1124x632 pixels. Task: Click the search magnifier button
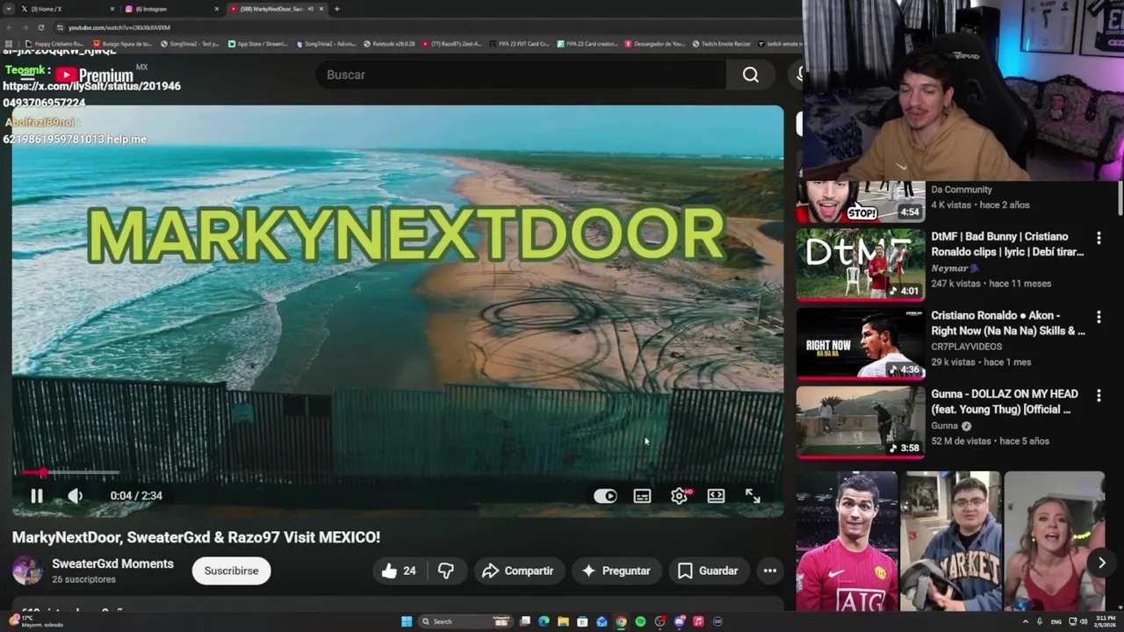(x=751, y=75)
